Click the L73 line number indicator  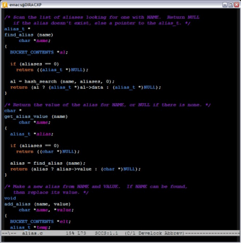click(x=81, y=233)
